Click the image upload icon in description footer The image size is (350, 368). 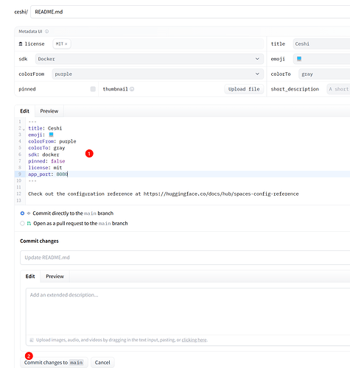pos(32,340)
